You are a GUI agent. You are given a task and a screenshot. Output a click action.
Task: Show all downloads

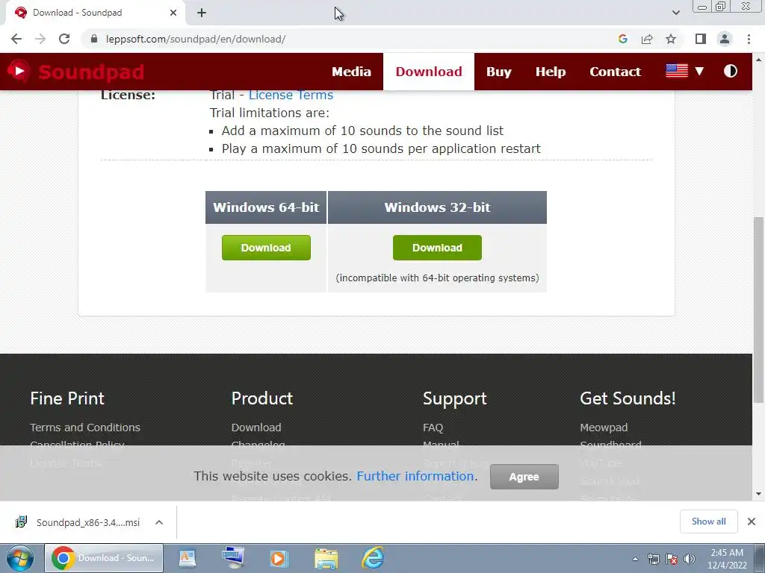tap(708, 522)
